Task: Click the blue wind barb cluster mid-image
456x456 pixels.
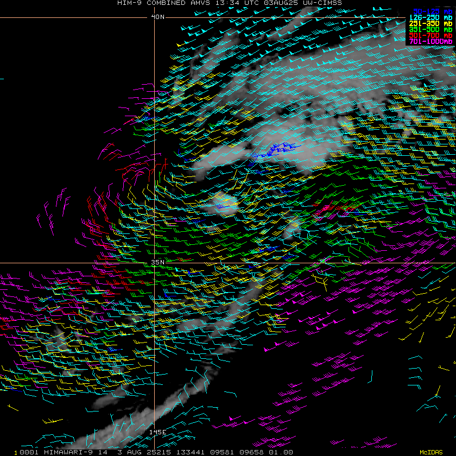Action: tap(274, 150)
